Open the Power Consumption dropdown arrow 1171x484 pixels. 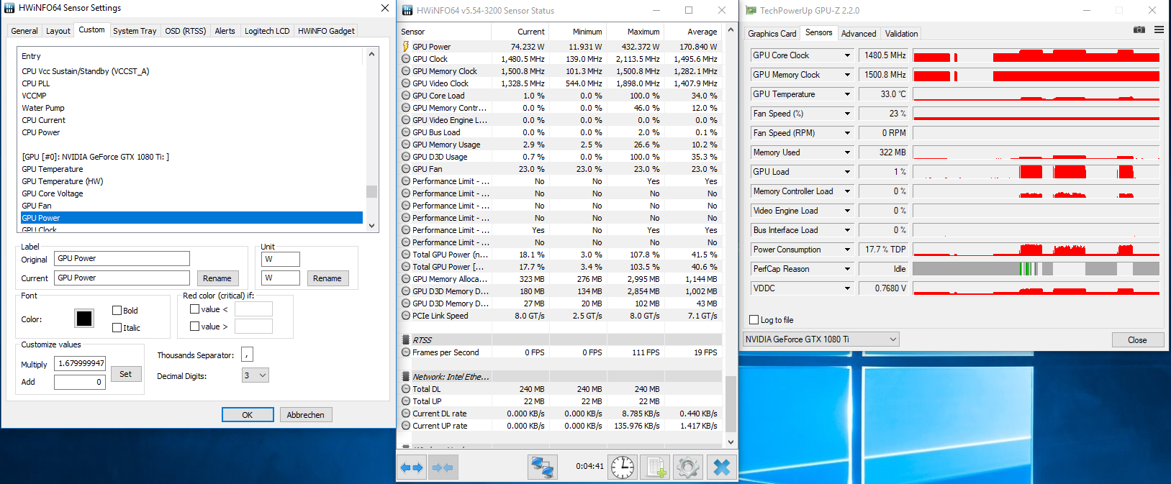point(847,250)
